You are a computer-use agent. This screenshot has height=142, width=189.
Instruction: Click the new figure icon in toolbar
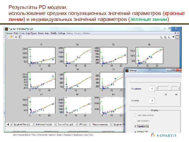[x=7, y=37]
